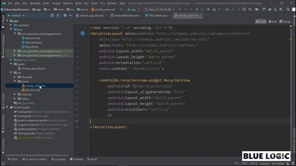Viewport: 296px width, 166px height.
Task: Collapse the res folder node
Action: [11, 73]
